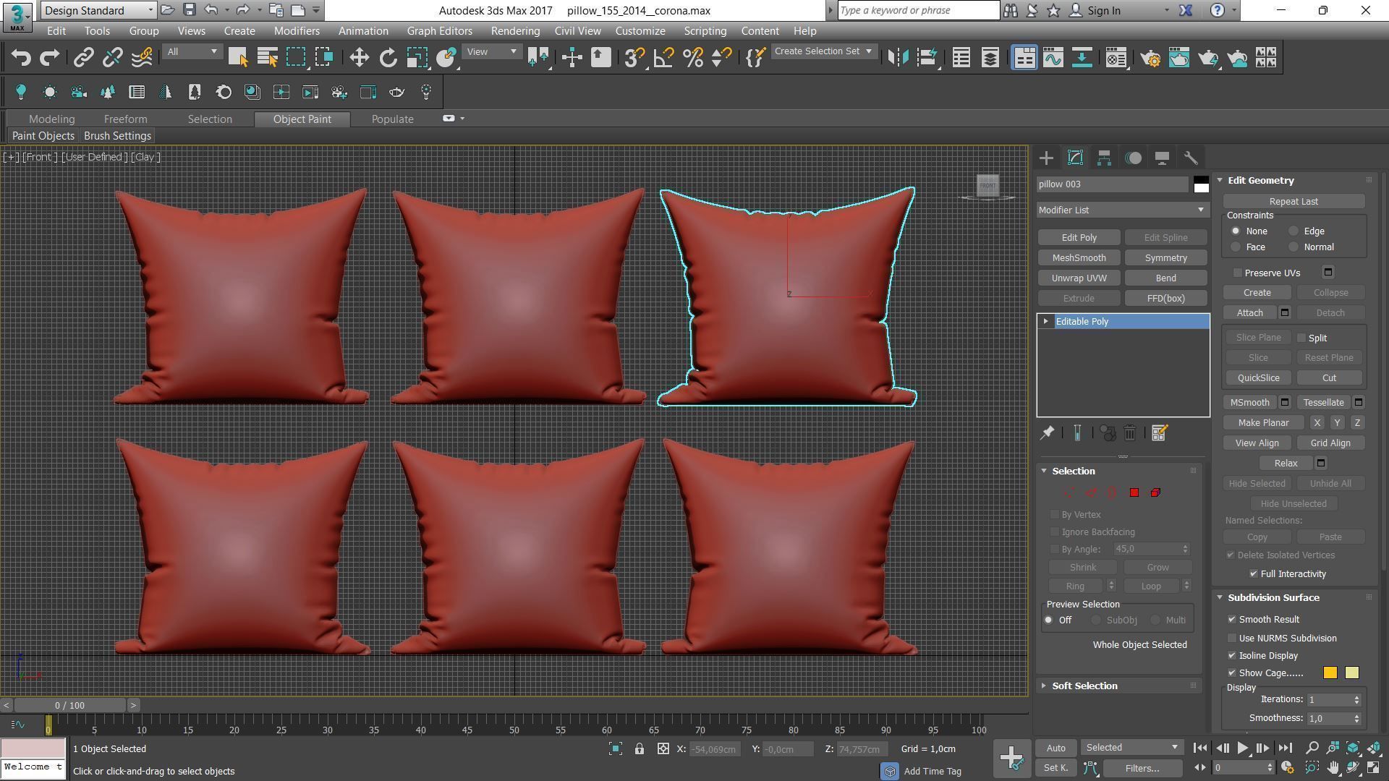Click the Unlink Selection tool

click(112, 58)
